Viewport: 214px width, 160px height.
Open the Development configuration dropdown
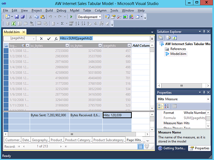coord(100,17)
